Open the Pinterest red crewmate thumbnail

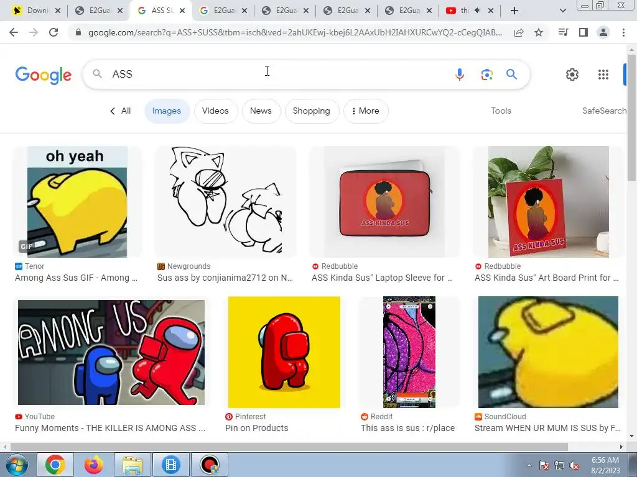pyautogui.click(x=284, y=352)
